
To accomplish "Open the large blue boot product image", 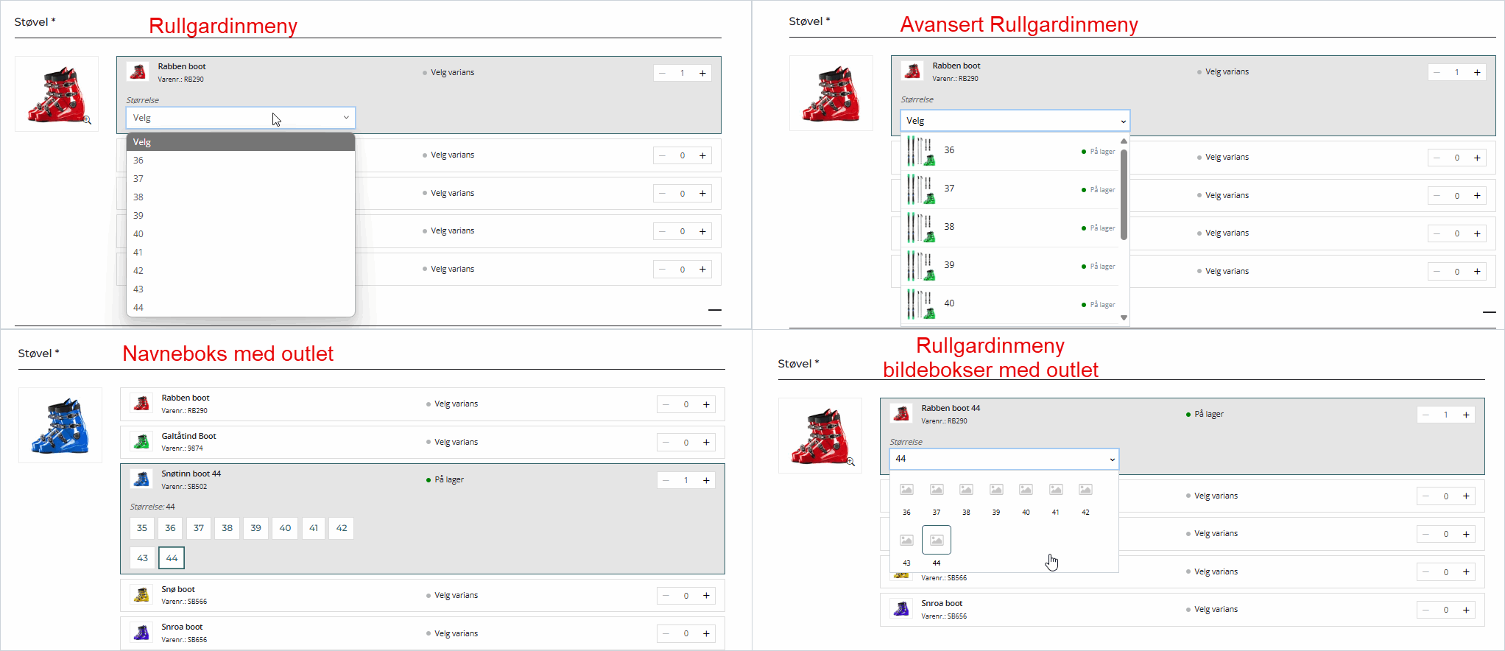I will tap(60, 426).
